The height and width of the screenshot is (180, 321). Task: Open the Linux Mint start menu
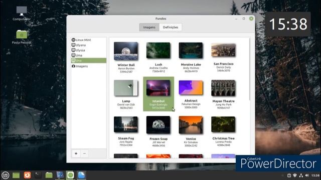pos(6,175)
